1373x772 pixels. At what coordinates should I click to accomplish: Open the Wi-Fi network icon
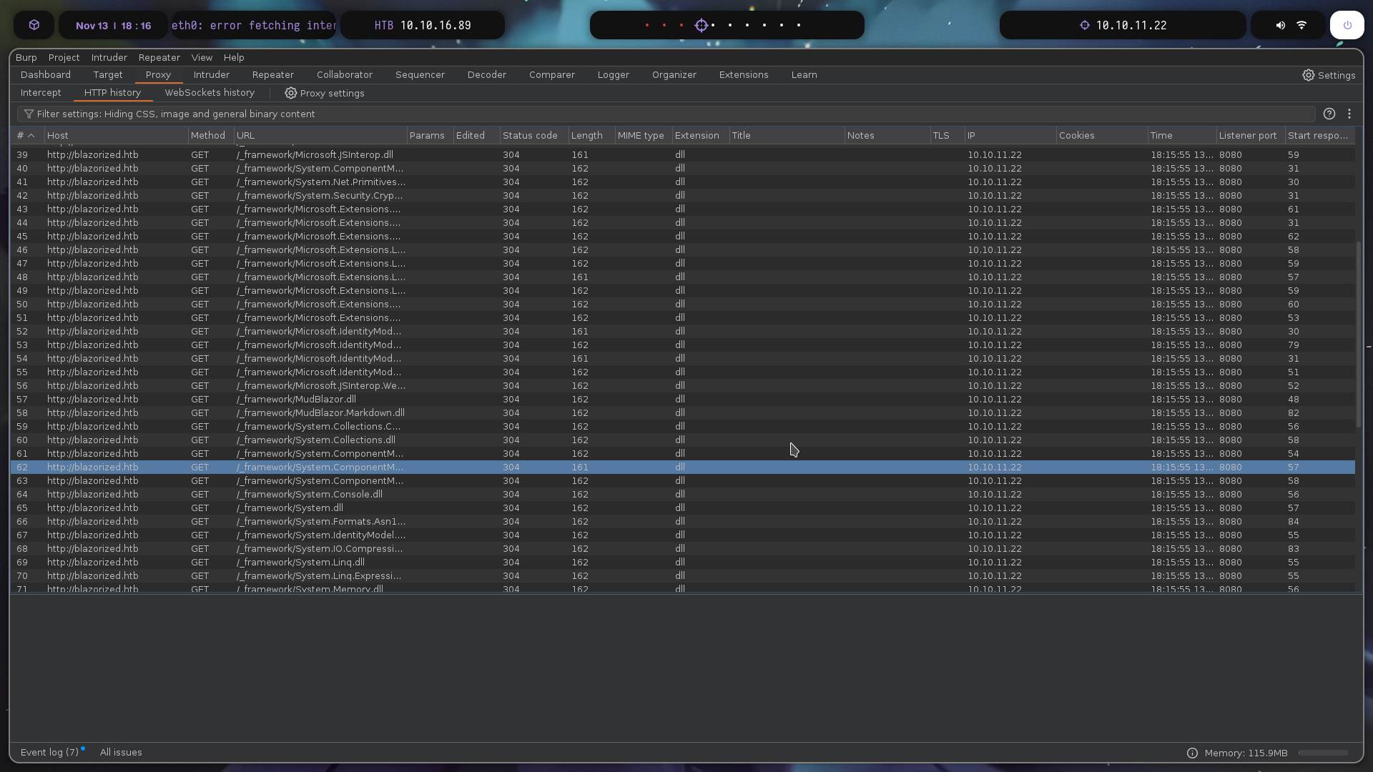point(1301,25)
